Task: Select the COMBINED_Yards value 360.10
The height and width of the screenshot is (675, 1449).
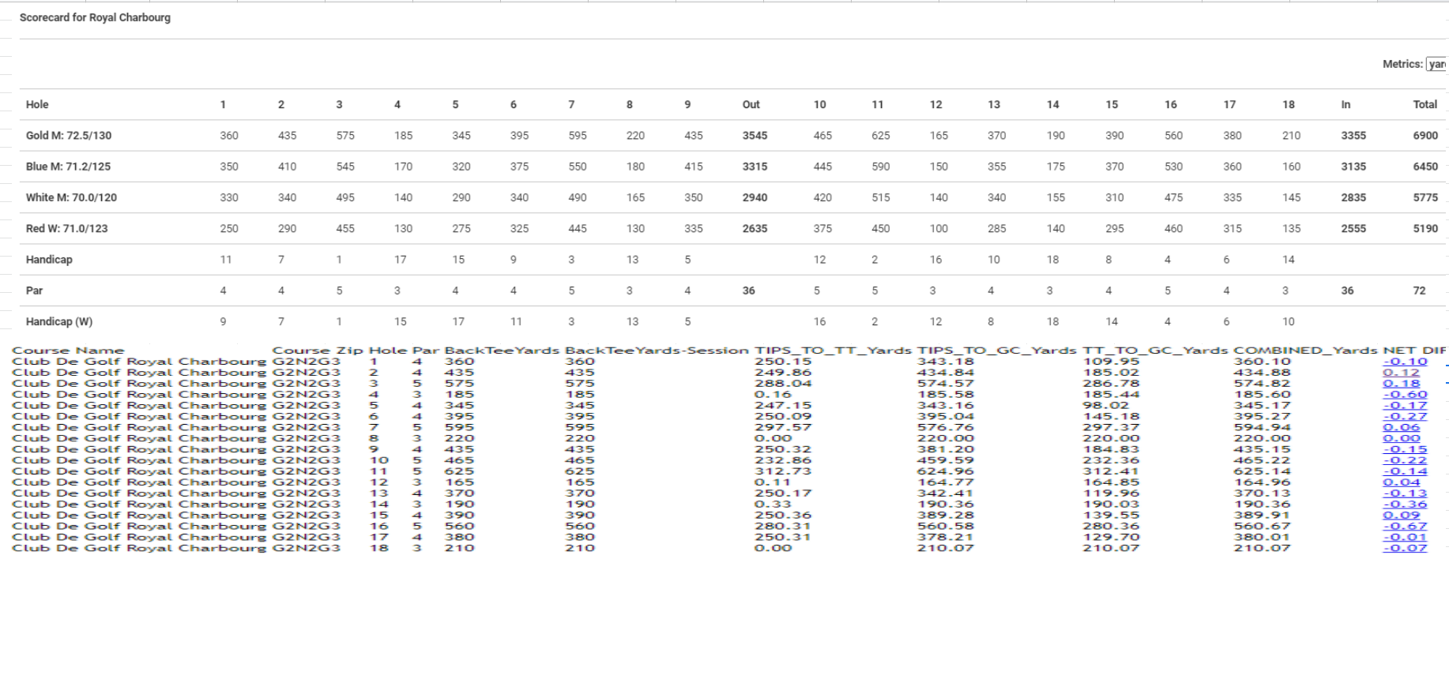Action: coord(1262,362)
